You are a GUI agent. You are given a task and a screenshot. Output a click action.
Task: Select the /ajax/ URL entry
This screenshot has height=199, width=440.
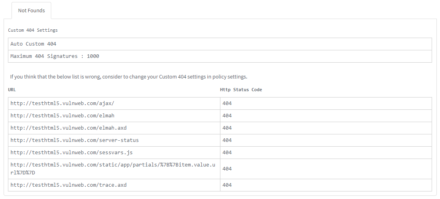tap(62, 103)
